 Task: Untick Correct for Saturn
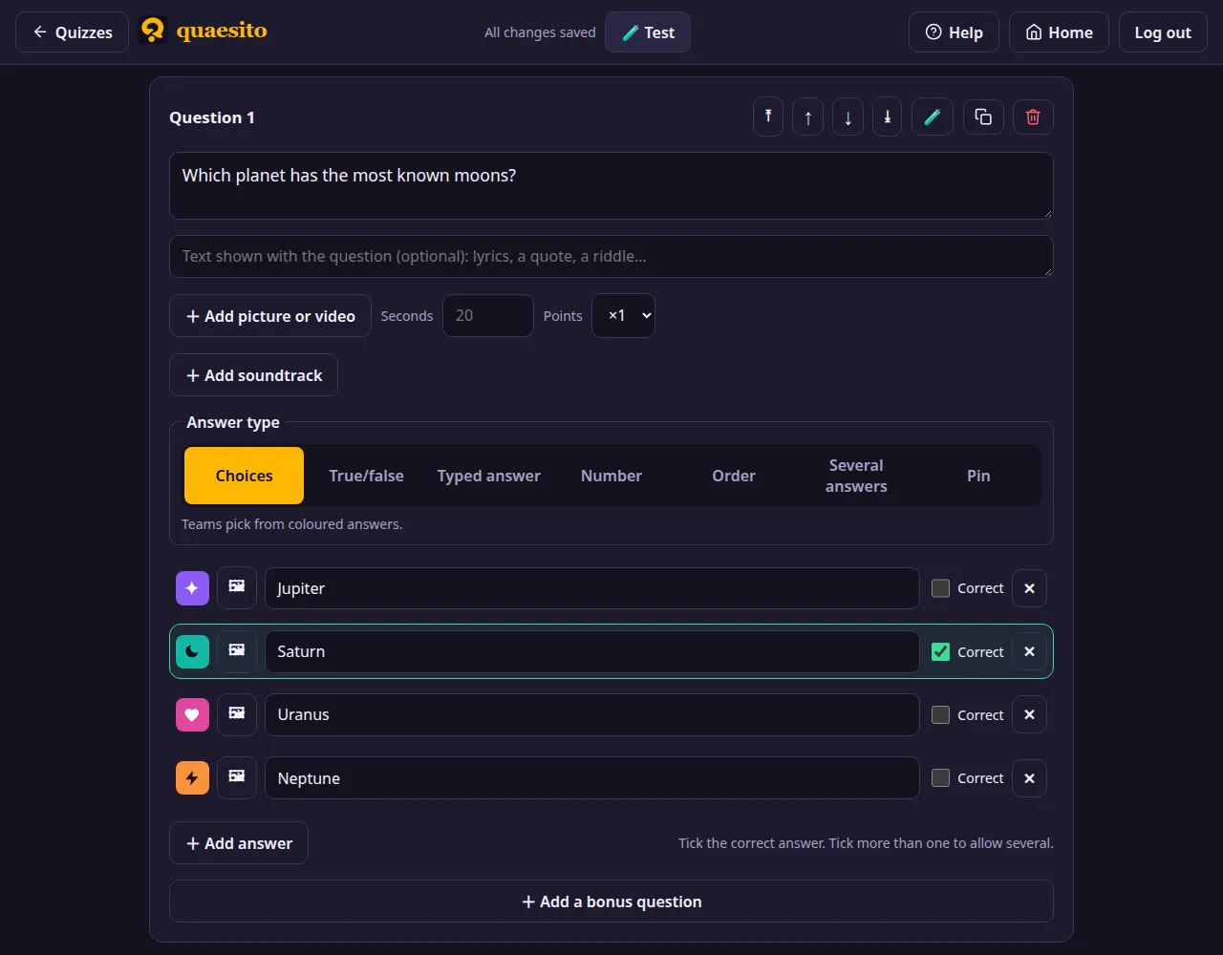click(940, 651)
